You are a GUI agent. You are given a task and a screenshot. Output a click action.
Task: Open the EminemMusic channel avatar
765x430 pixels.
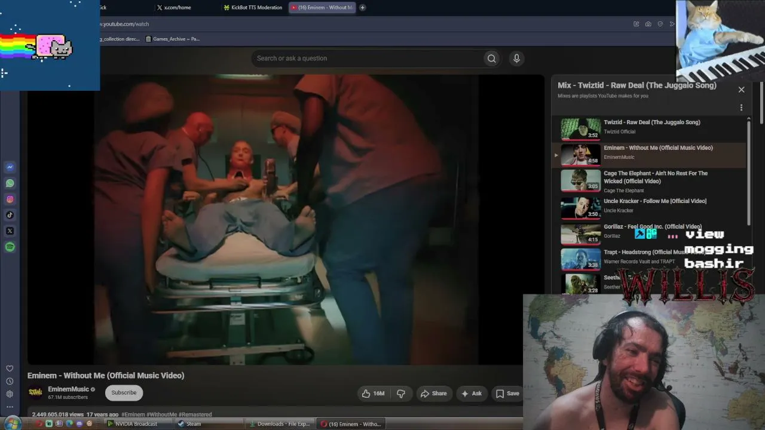(x=35, y=392)
